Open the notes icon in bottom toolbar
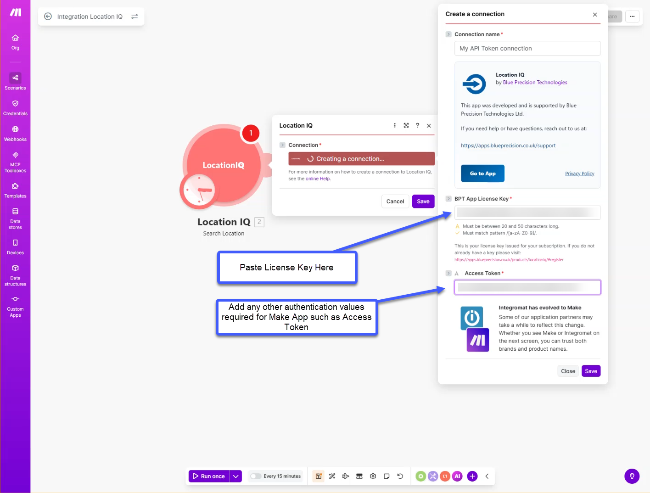This screenshot has height=493, width=650. click(387, 476)
